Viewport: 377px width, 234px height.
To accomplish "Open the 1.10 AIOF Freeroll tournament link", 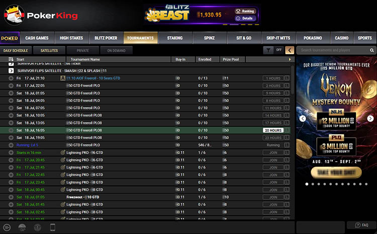I will click(93, 78).
